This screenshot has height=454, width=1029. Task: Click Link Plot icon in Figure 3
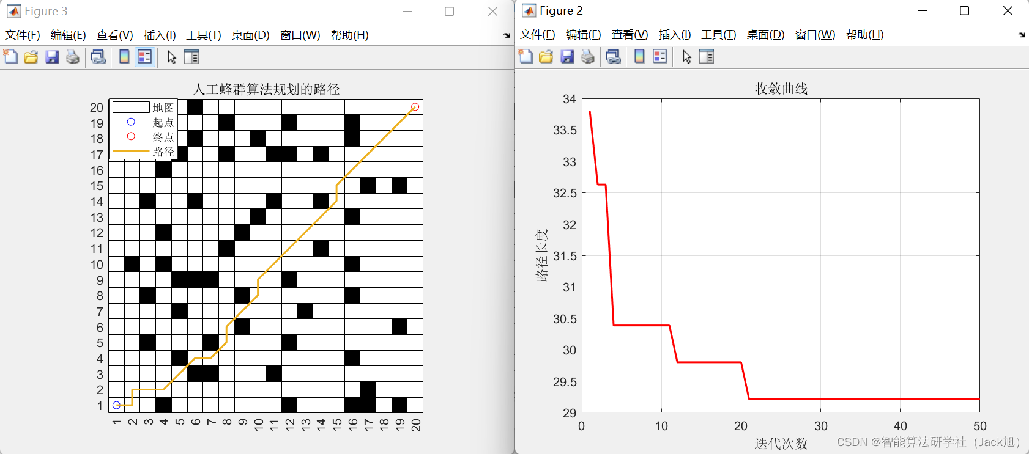tap(98, 57)
